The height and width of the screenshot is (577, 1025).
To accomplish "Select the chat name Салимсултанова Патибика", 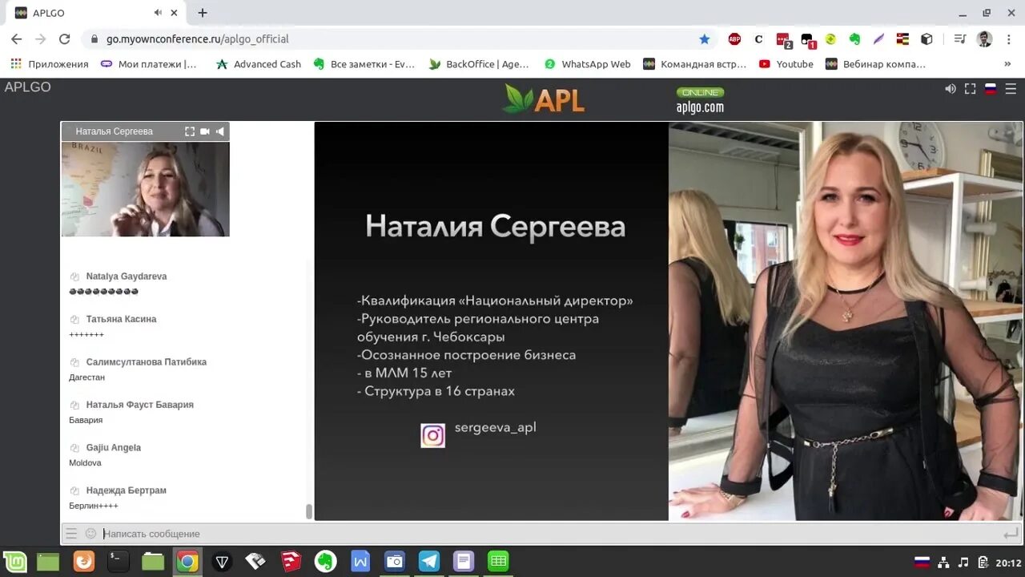I will (147, 362).
